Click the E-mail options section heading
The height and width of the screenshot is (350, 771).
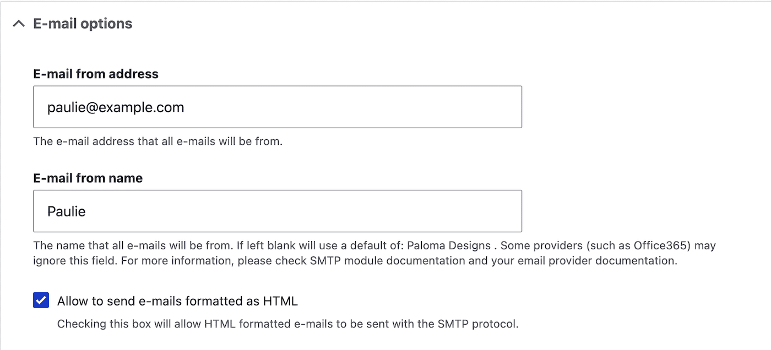pyautogui.click(x=82, y=24)
